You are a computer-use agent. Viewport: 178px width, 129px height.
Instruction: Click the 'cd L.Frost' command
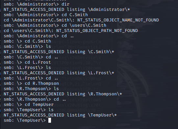[38, 62]
